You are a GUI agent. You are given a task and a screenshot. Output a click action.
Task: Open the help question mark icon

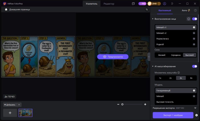pos(195,11)
